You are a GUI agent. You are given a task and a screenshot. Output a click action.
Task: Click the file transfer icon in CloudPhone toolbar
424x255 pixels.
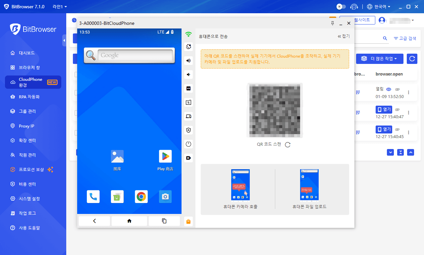coord(188,102)
